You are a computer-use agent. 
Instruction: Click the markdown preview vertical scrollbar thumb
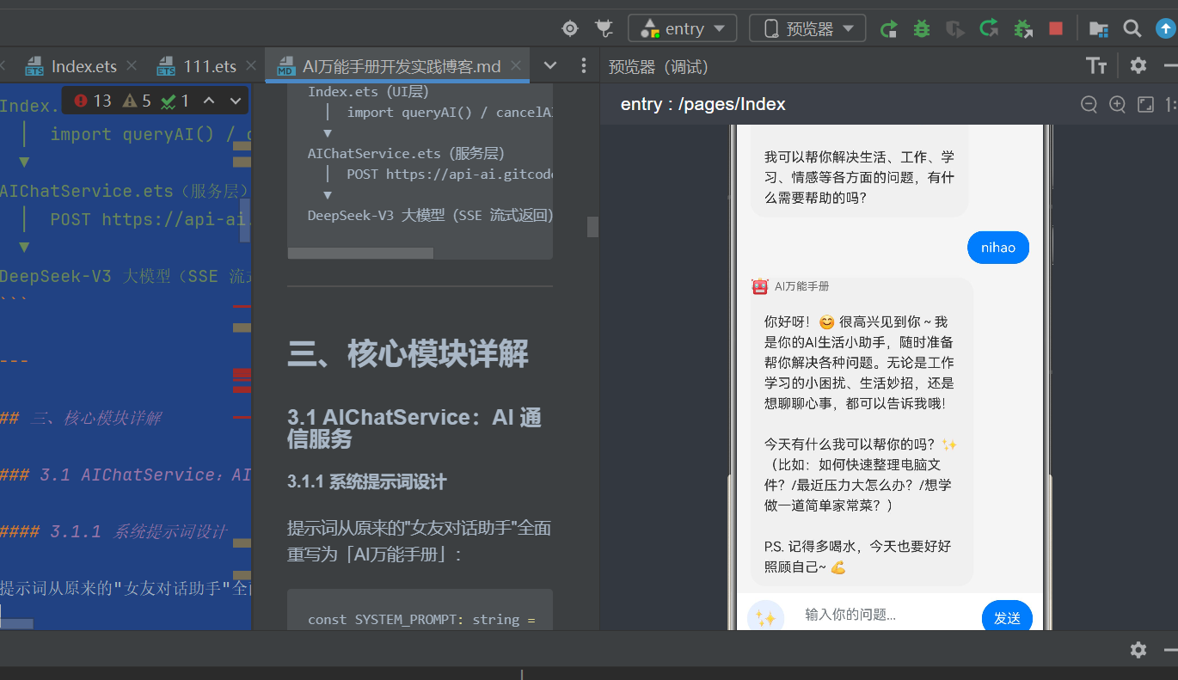pyautogui.click(x=592, y=227)
